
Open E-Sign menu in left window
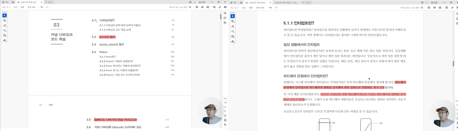(31, 7)
